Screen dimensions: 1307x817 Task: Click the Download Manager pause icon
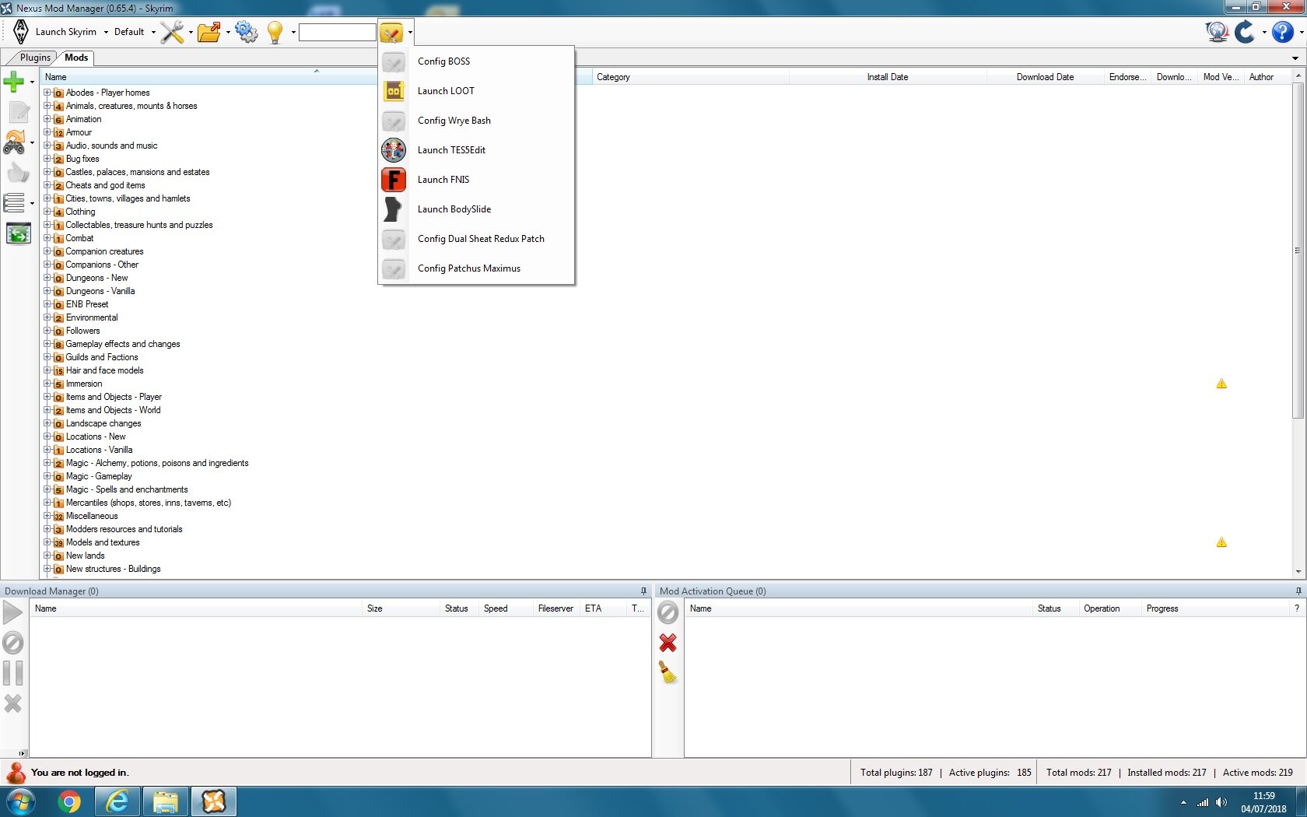coord(13,673)
